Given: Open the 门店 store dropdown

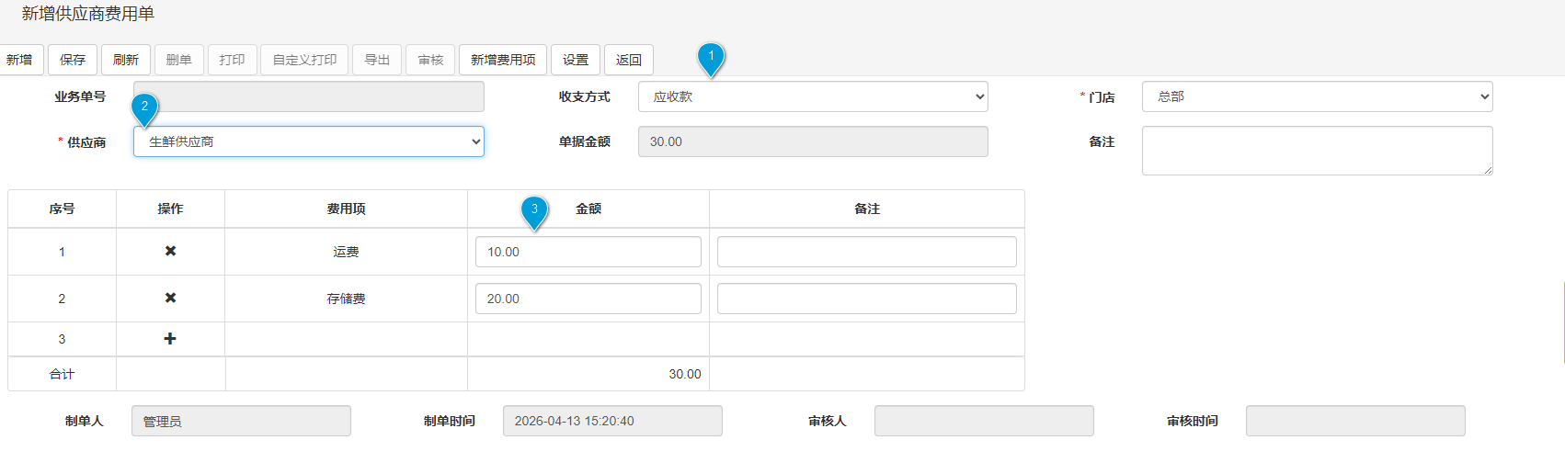Looking at the screenshot, I should (1316, 96).
